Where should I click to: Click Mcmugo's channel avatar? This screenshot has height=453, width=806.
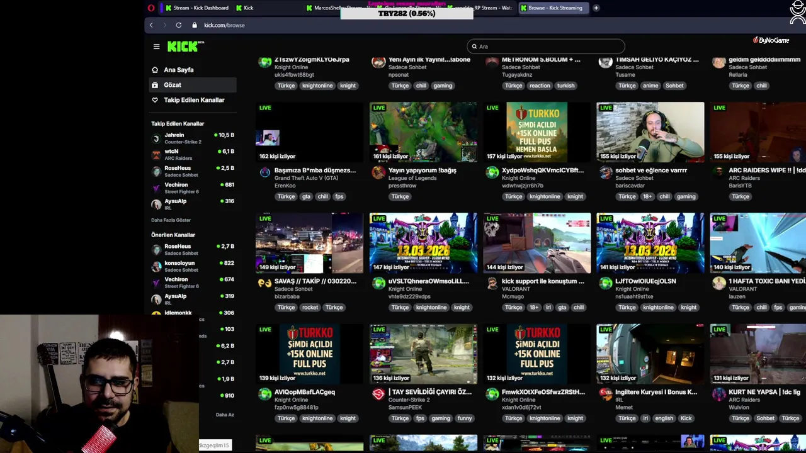(492, 283)
